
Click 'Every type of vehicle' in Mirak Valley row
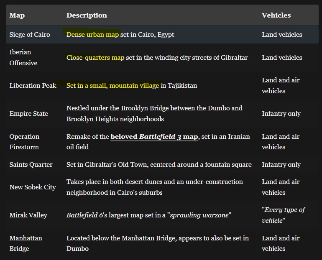pos(284,215)
